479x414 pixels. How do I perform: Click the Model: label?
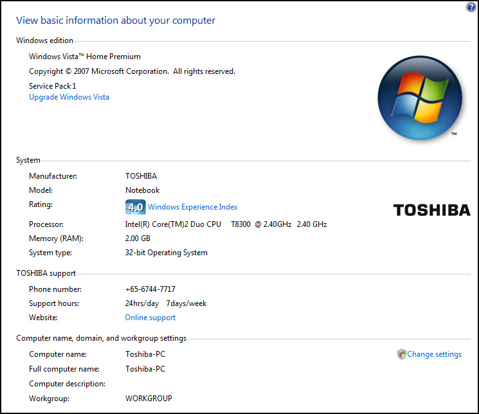click(41, 190)
